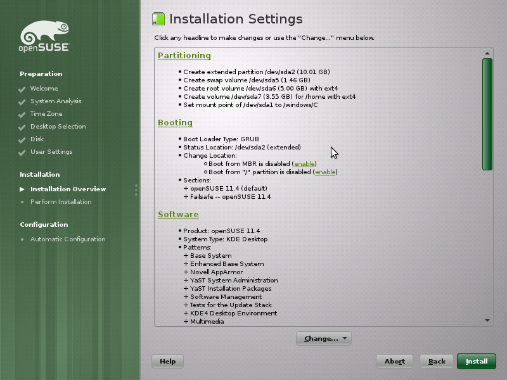
Task: Open the Change... dropdown menu
Action: 324,338
